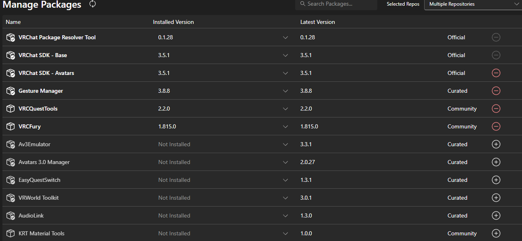Click the Name column header
Screen dimensions: 522x241
(13, 22)
